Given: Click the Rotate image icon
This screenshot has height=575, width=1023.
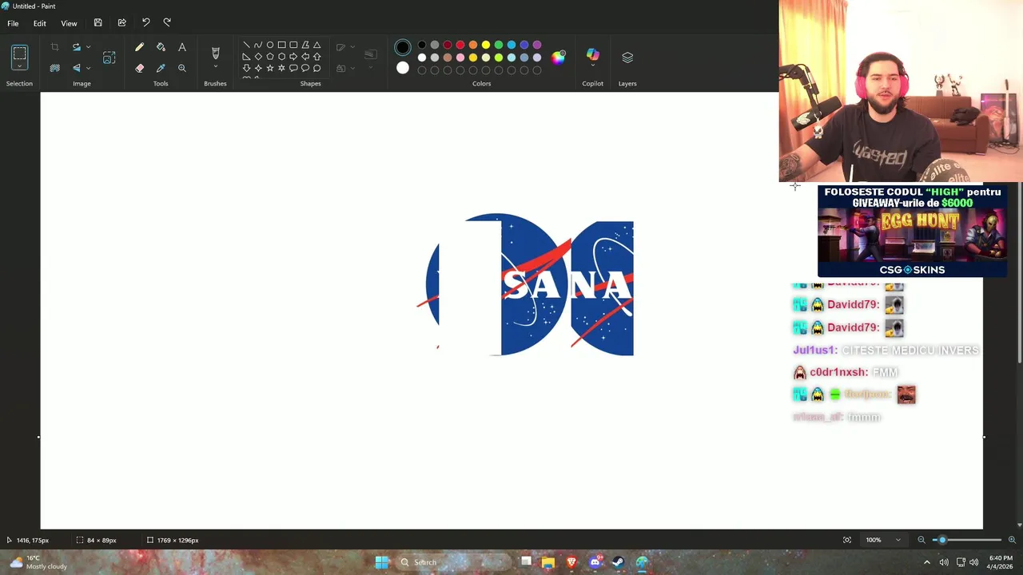Looking at the screenshot, I should click(x=77, y=48).
